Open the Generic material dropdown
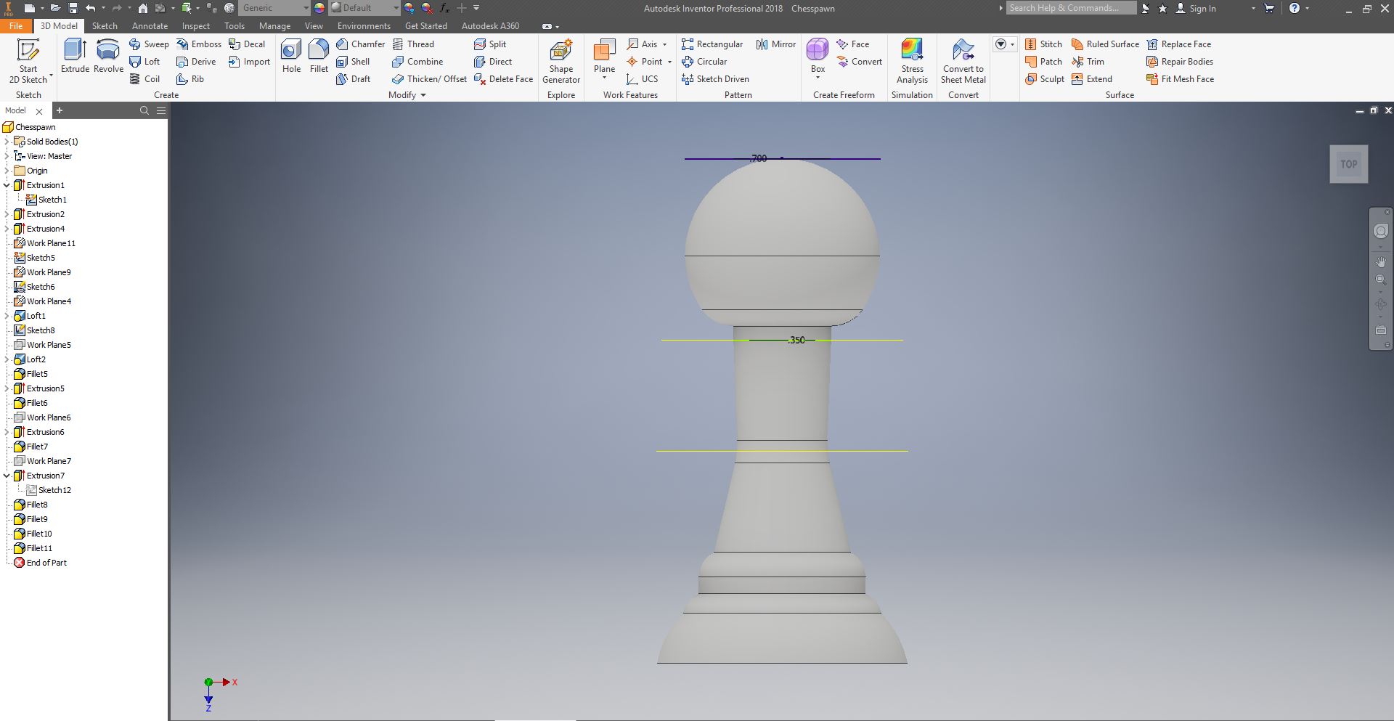The width and height of the screenshot is (1394, 721). (306, 8)
